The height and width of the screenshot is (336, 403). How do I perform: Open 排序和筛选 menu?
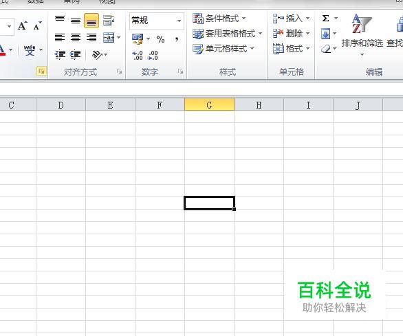pos(362,35)
